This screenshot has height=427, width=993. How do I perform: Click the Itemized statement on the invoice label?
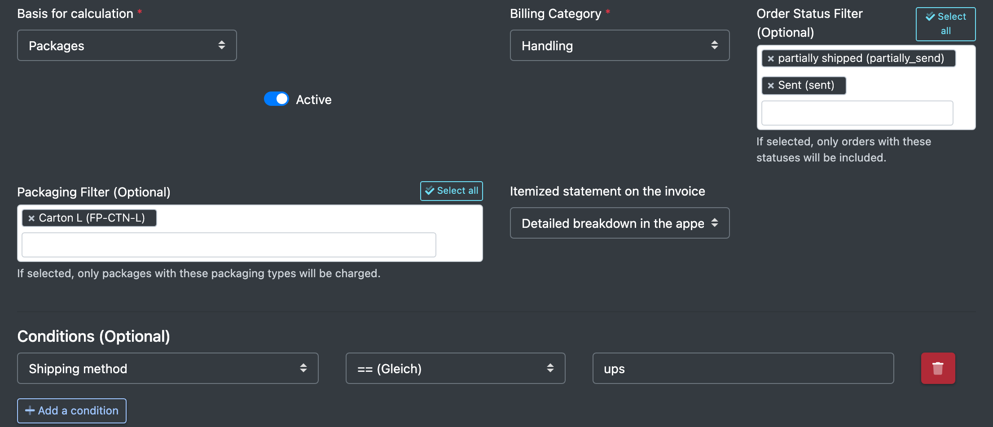pos(607,192)
